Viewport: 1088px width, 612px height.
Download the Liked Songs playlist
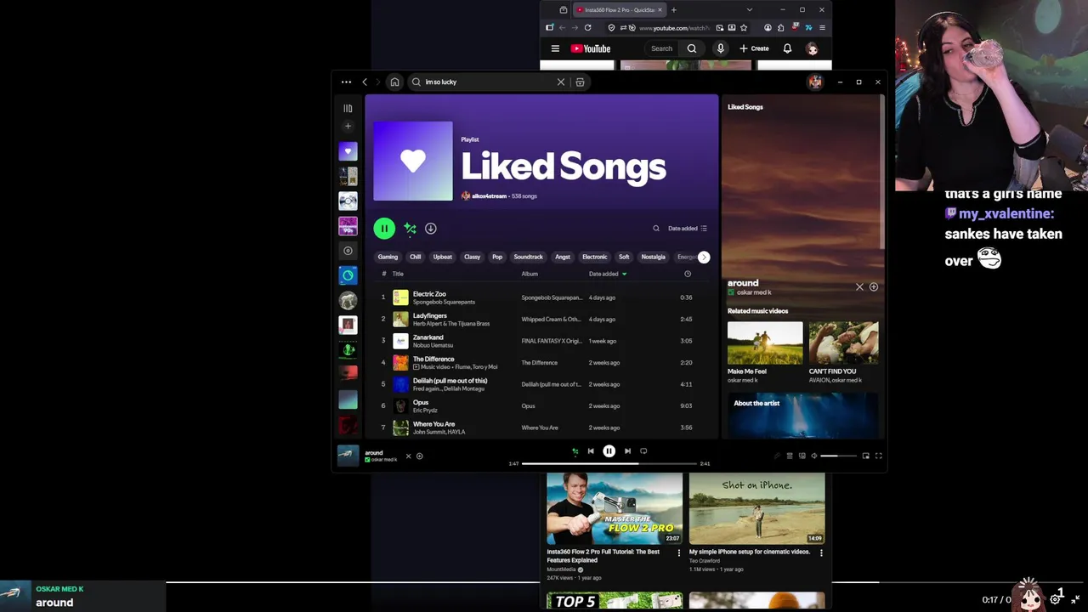coord(431,229)
